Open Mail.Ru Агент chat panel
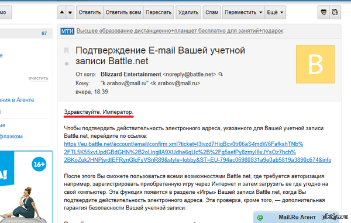This screenshot has width=351, height=223. 296,217
